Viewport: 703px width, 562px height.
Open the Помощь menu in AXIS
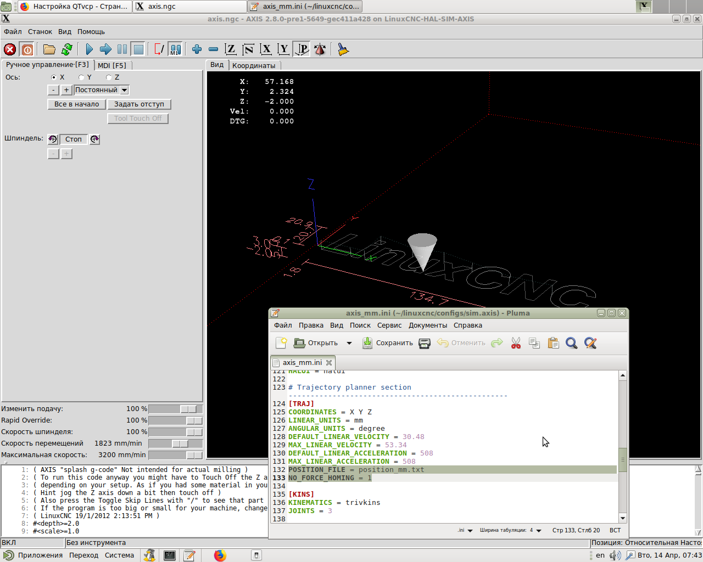tap(91, 32)
